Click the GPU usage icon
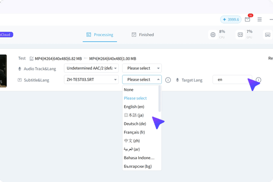The height and width of the screenshot is (182, 273). pyautogui.click(x=240, y=35)
